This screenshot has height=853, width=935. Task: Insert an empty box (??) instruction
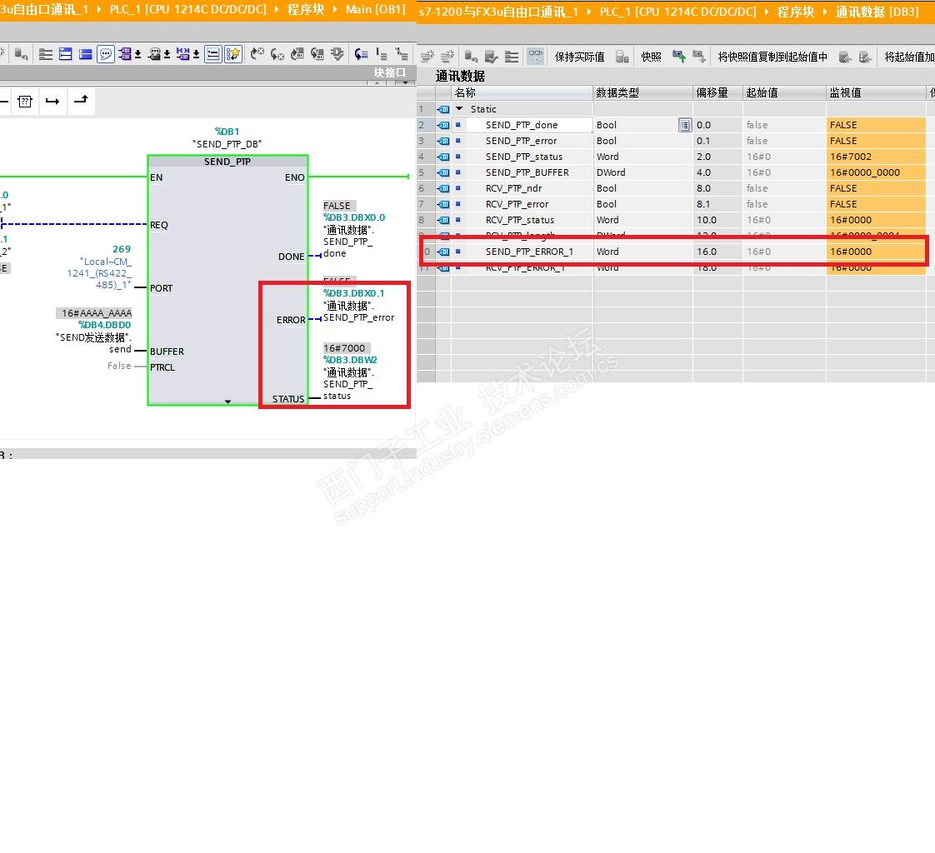(x=24, y=102)
